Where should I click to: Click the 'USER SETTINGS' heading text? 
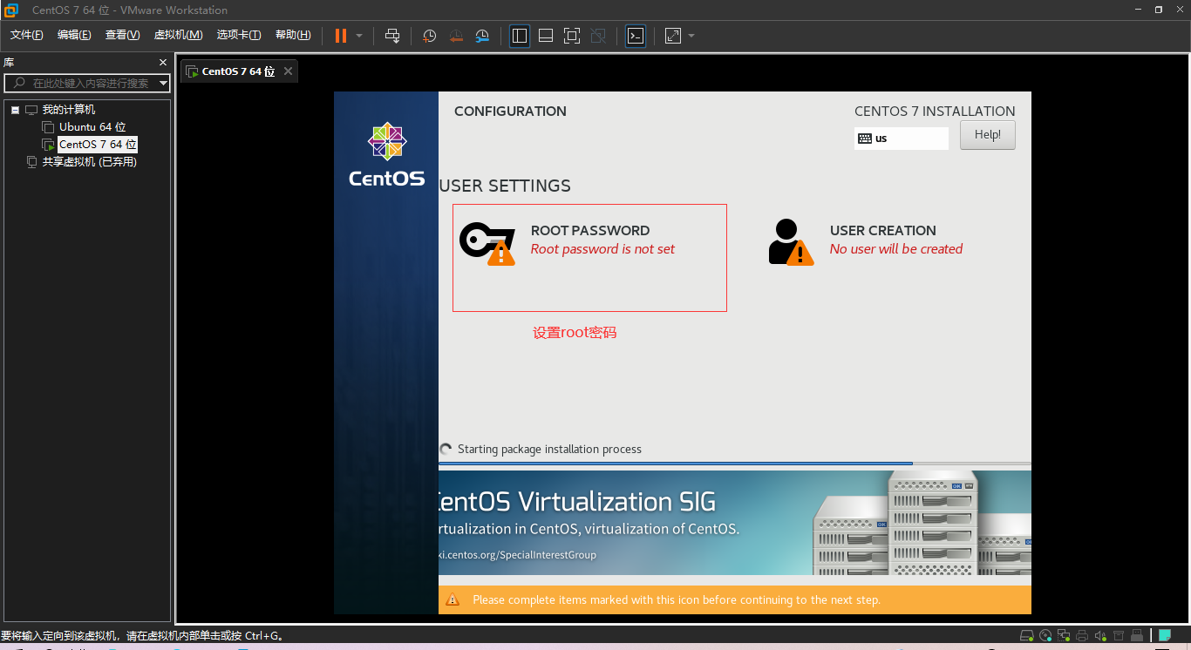click(x=505, y=186)
